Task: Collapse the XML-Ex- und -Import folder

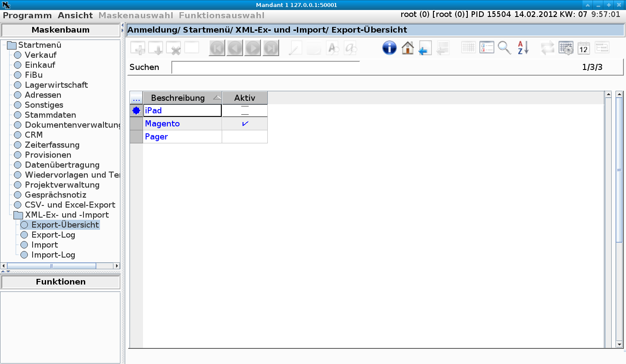Action: click(18, 215)
